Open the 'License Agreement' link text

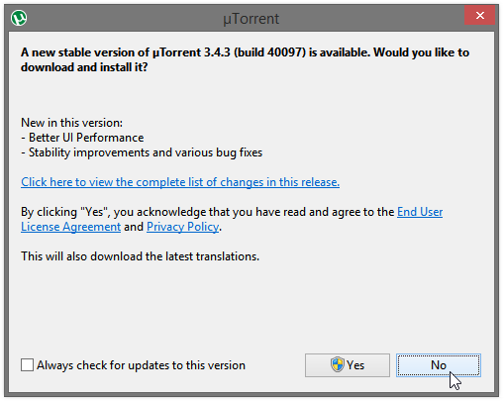pos(70,227)
